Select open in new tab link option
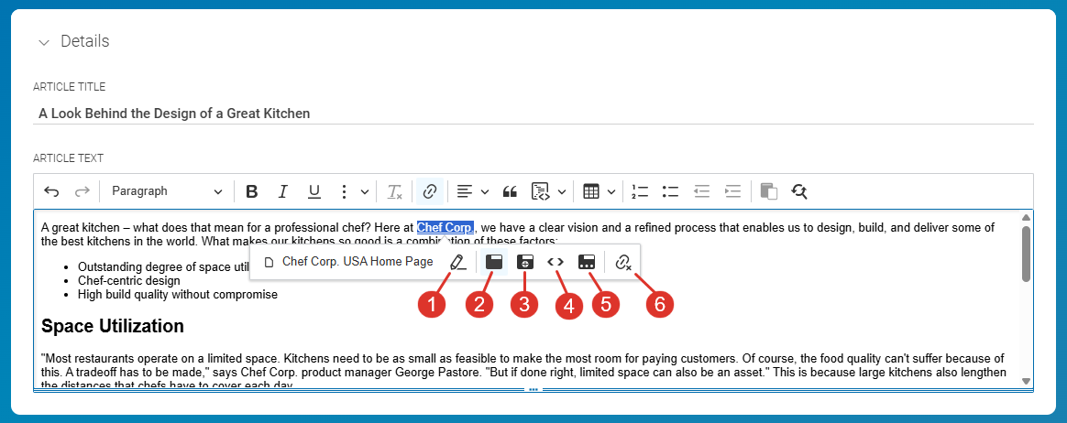Image resolution: width=1067 pixels, height=423 pixels. pyautogui.click(x=524, y=262)
